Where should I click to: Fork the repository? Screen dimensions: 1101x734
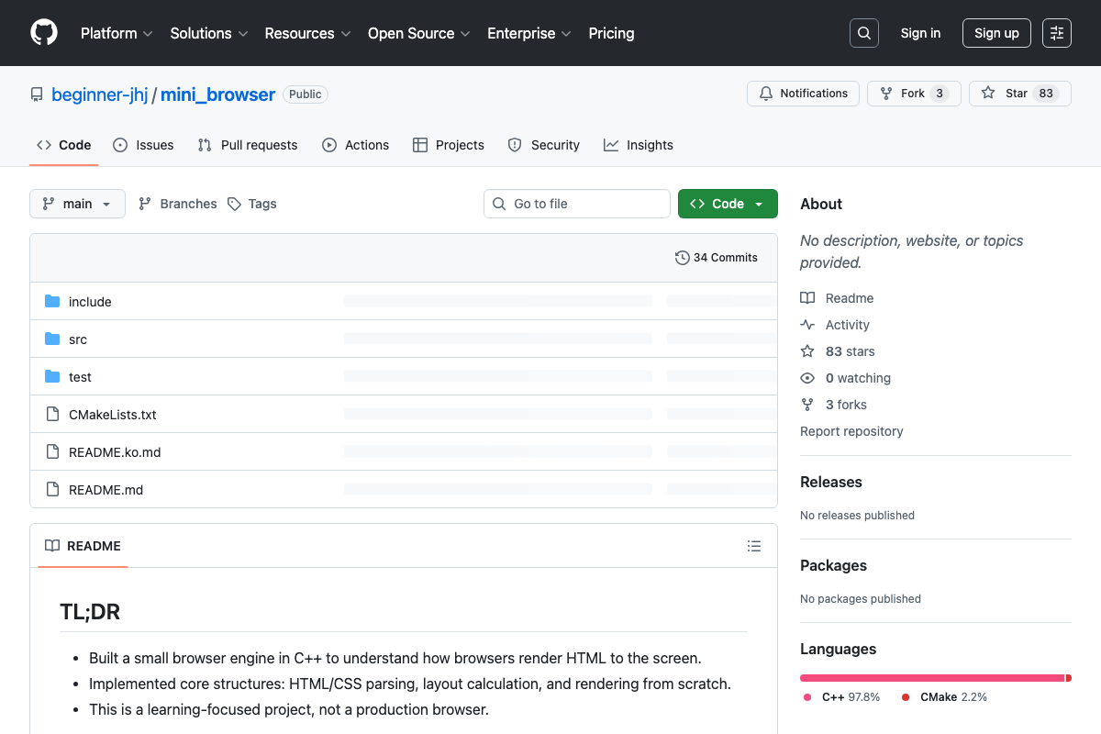coord(914,94)
